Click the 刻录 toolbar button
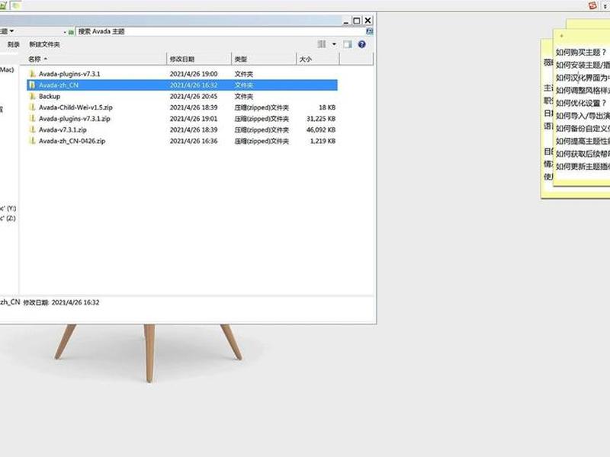Screen dimensions: 610x457 tap(14, 44)
